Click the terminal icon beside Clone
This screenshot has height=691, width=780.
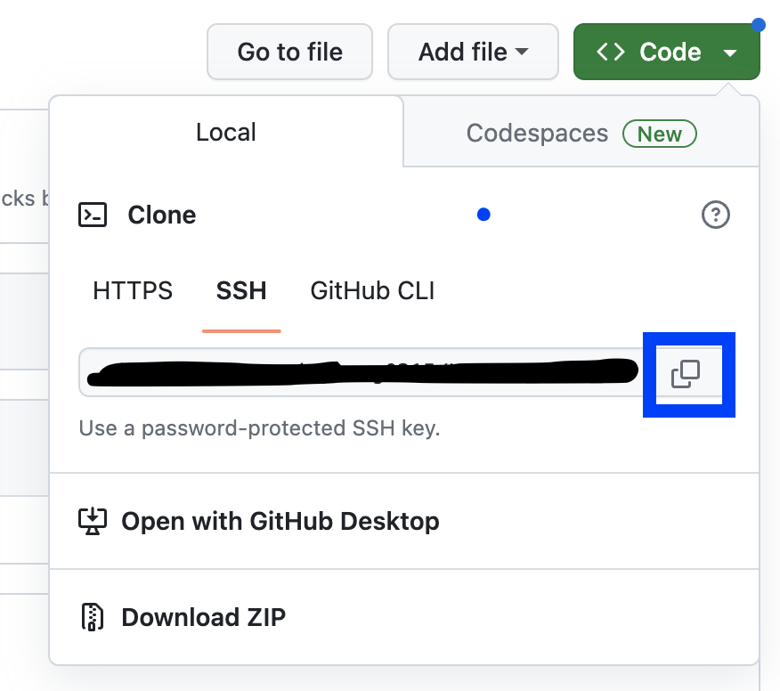point(93,215)
